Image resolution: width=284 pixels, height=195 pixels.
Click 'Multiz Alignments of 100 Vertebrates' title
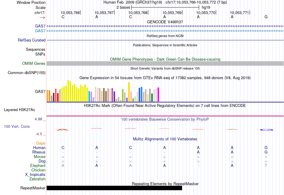[x=165, y=139]
